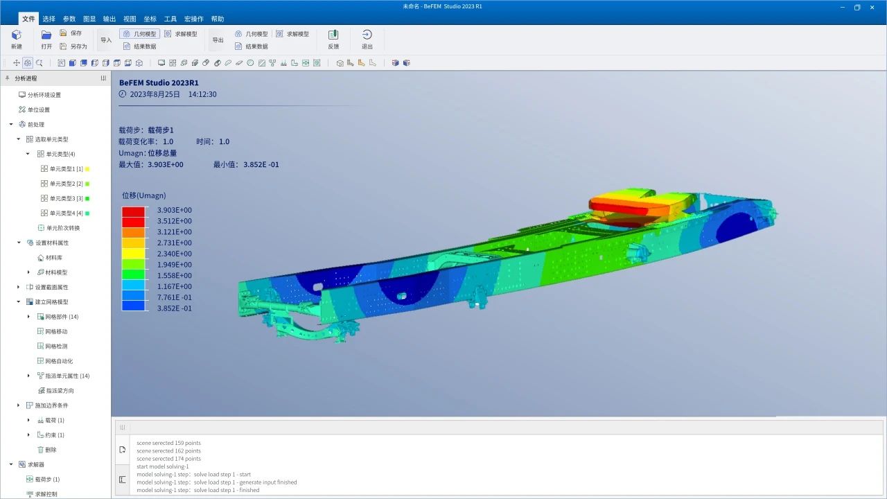Open the 反馈 feedback icon
The height and width of the screenshot is (499, 887).
tap(333, 35)
